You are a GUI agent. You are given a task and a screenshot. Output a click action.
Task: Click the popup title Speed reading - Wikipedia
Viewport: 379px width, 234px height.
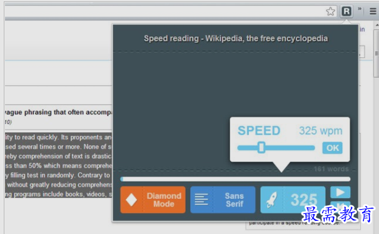[x=236, y=38]
